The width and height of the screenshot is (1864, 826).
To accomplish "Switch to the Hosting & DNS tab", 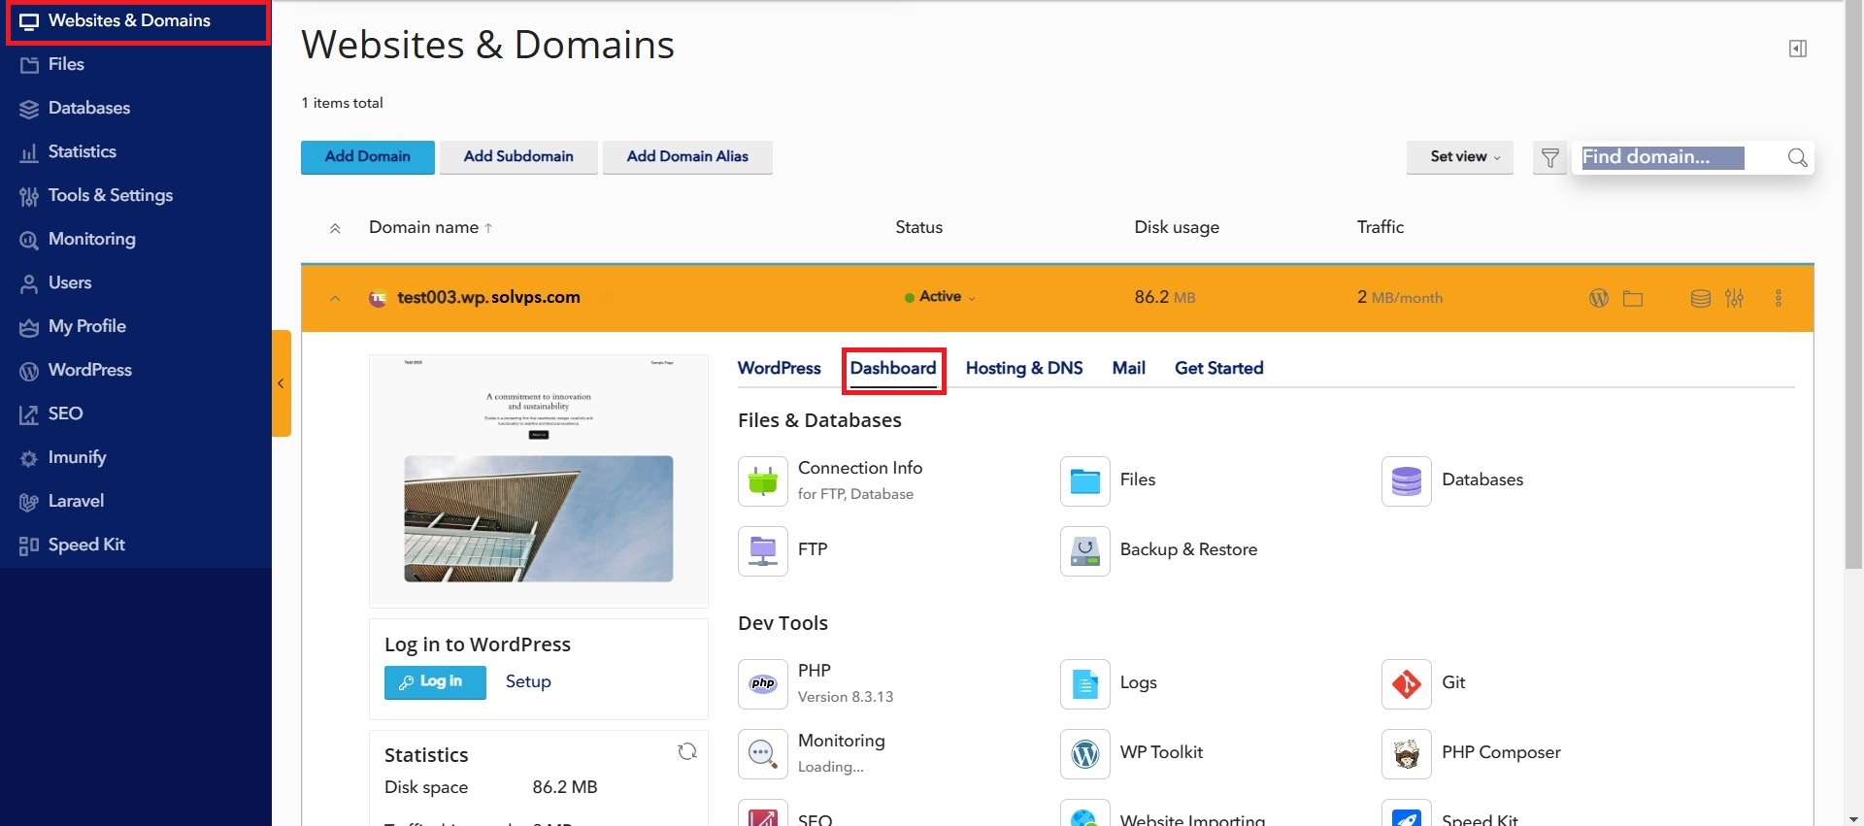I will pos(1024,368).
